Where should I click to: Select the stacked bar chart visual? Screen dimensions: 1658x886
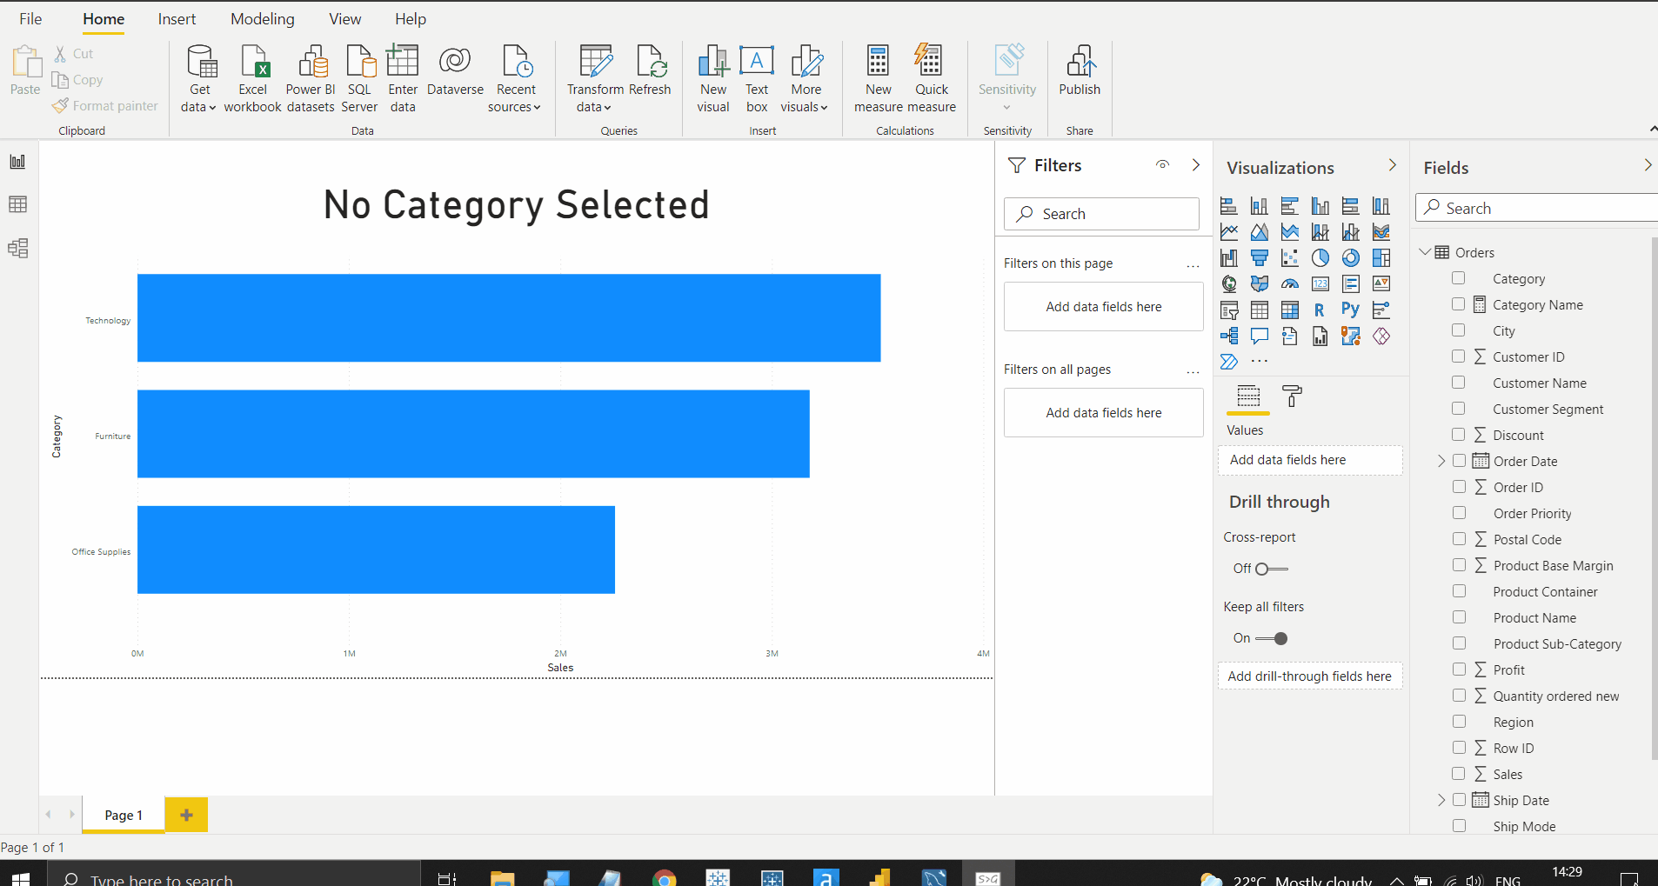click(1228, 206)
